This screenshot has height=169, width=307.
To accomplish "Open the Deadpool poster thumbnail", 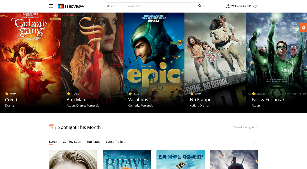I will (x=234, y=159).
